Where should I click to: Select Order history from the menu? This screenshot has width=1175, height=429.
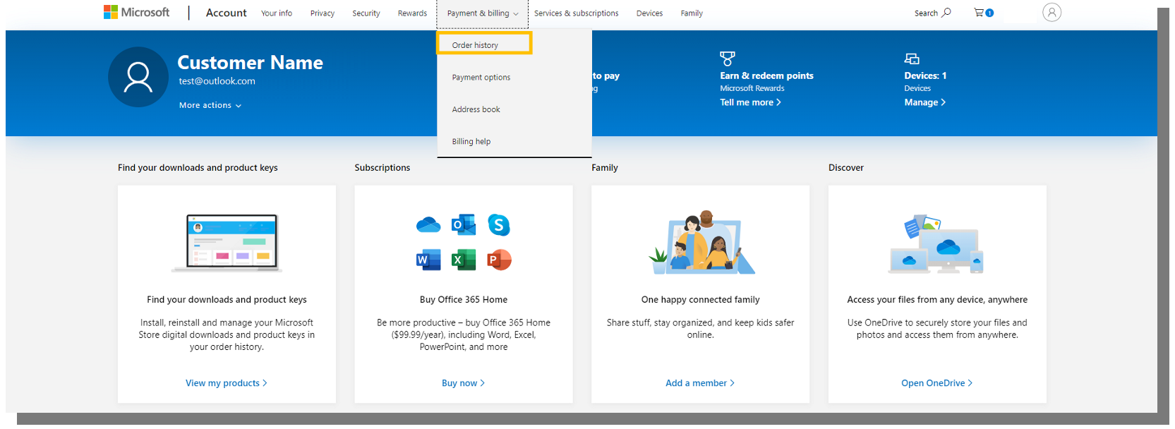tap(475, 45)
